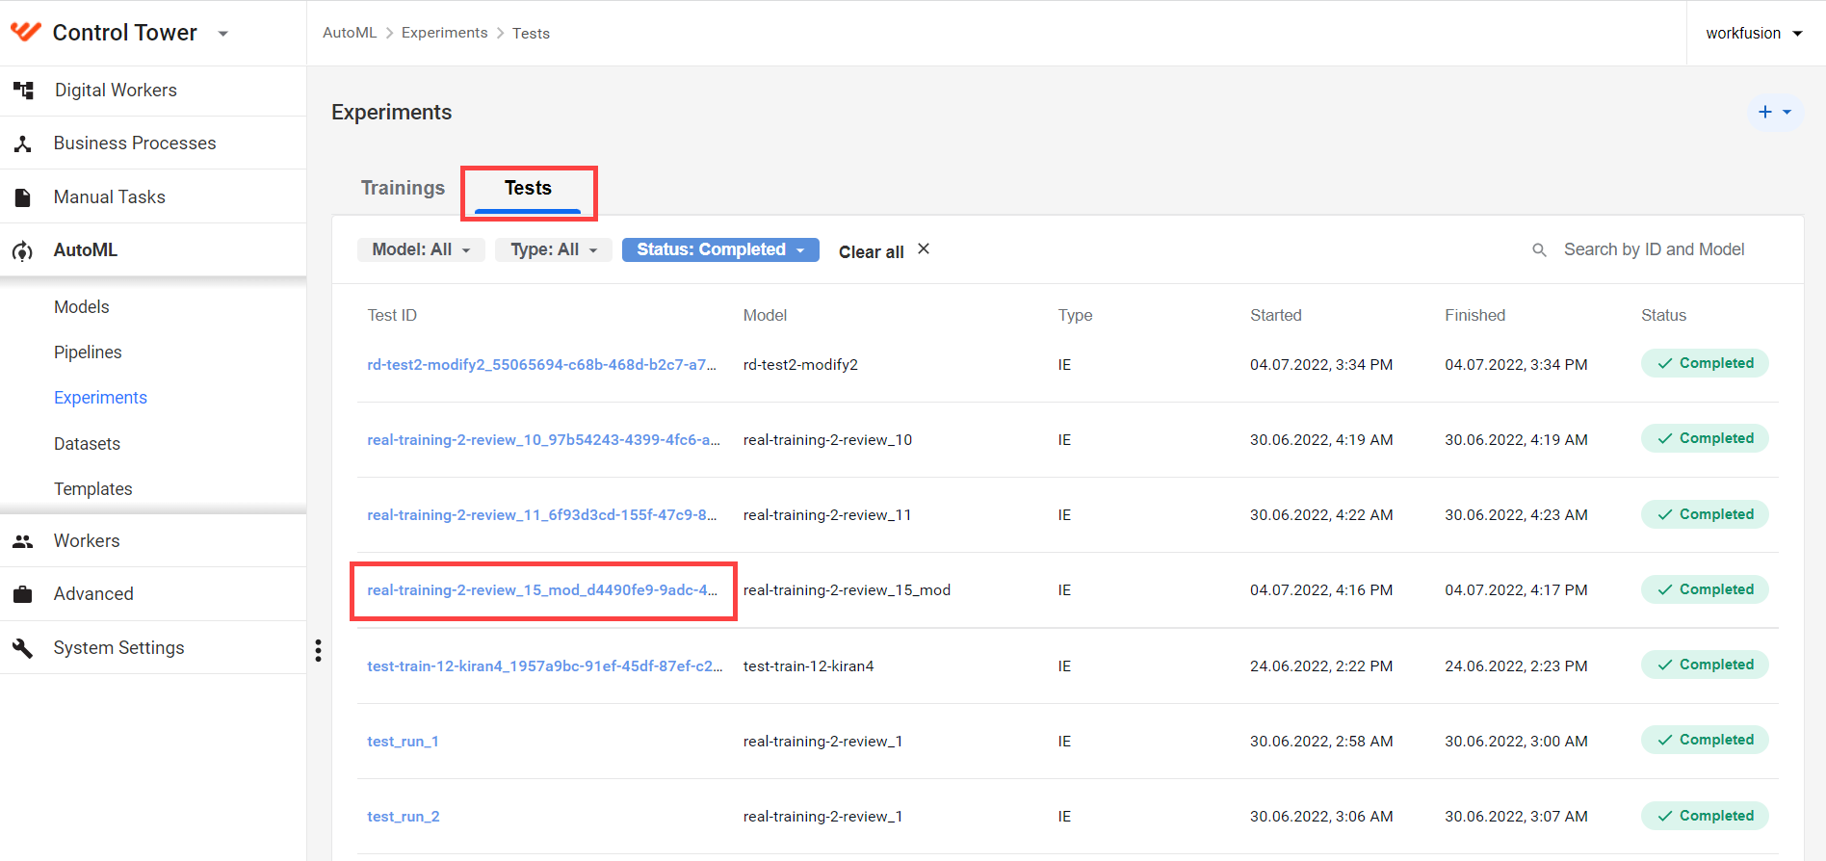Click the search magnifier icon
1826x861 pixels.
tap(1539, 250)
